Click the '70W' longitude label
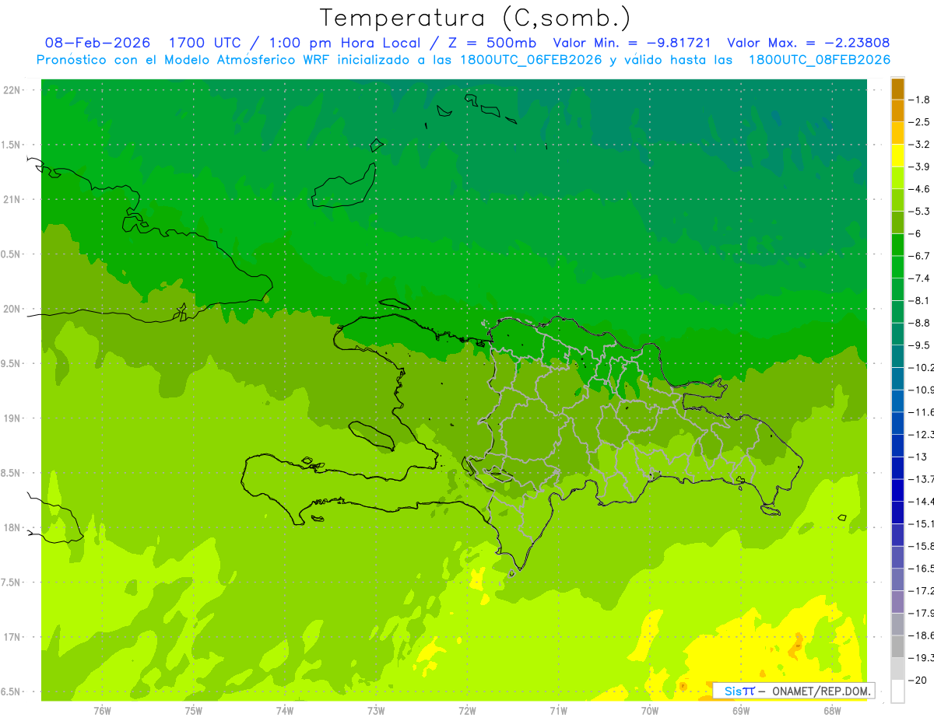The height and width of the screenshot is (721, 934). tap(650, 711)
